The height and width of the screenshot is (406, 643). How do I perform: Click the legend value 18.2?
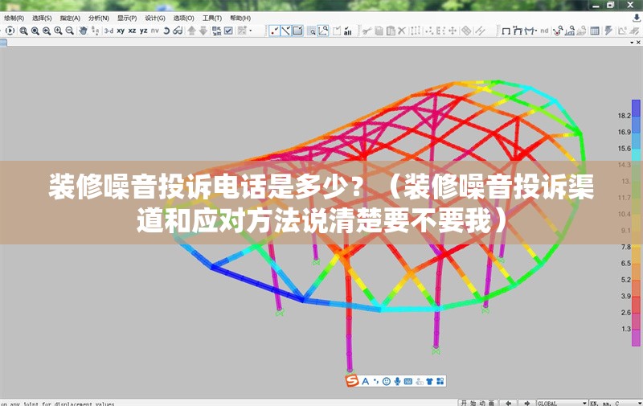click(625, 116)
